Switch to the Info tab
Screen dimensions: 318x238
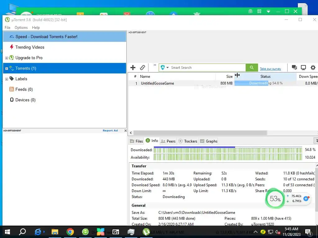click(x=152, y=141)
